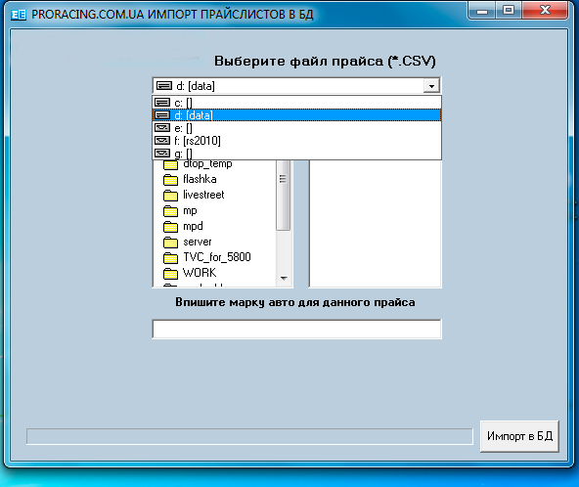Click the application icon in title bar
The width and height of the screenshot is (579, 487).
pyautogui.click(x=19, y=15)
